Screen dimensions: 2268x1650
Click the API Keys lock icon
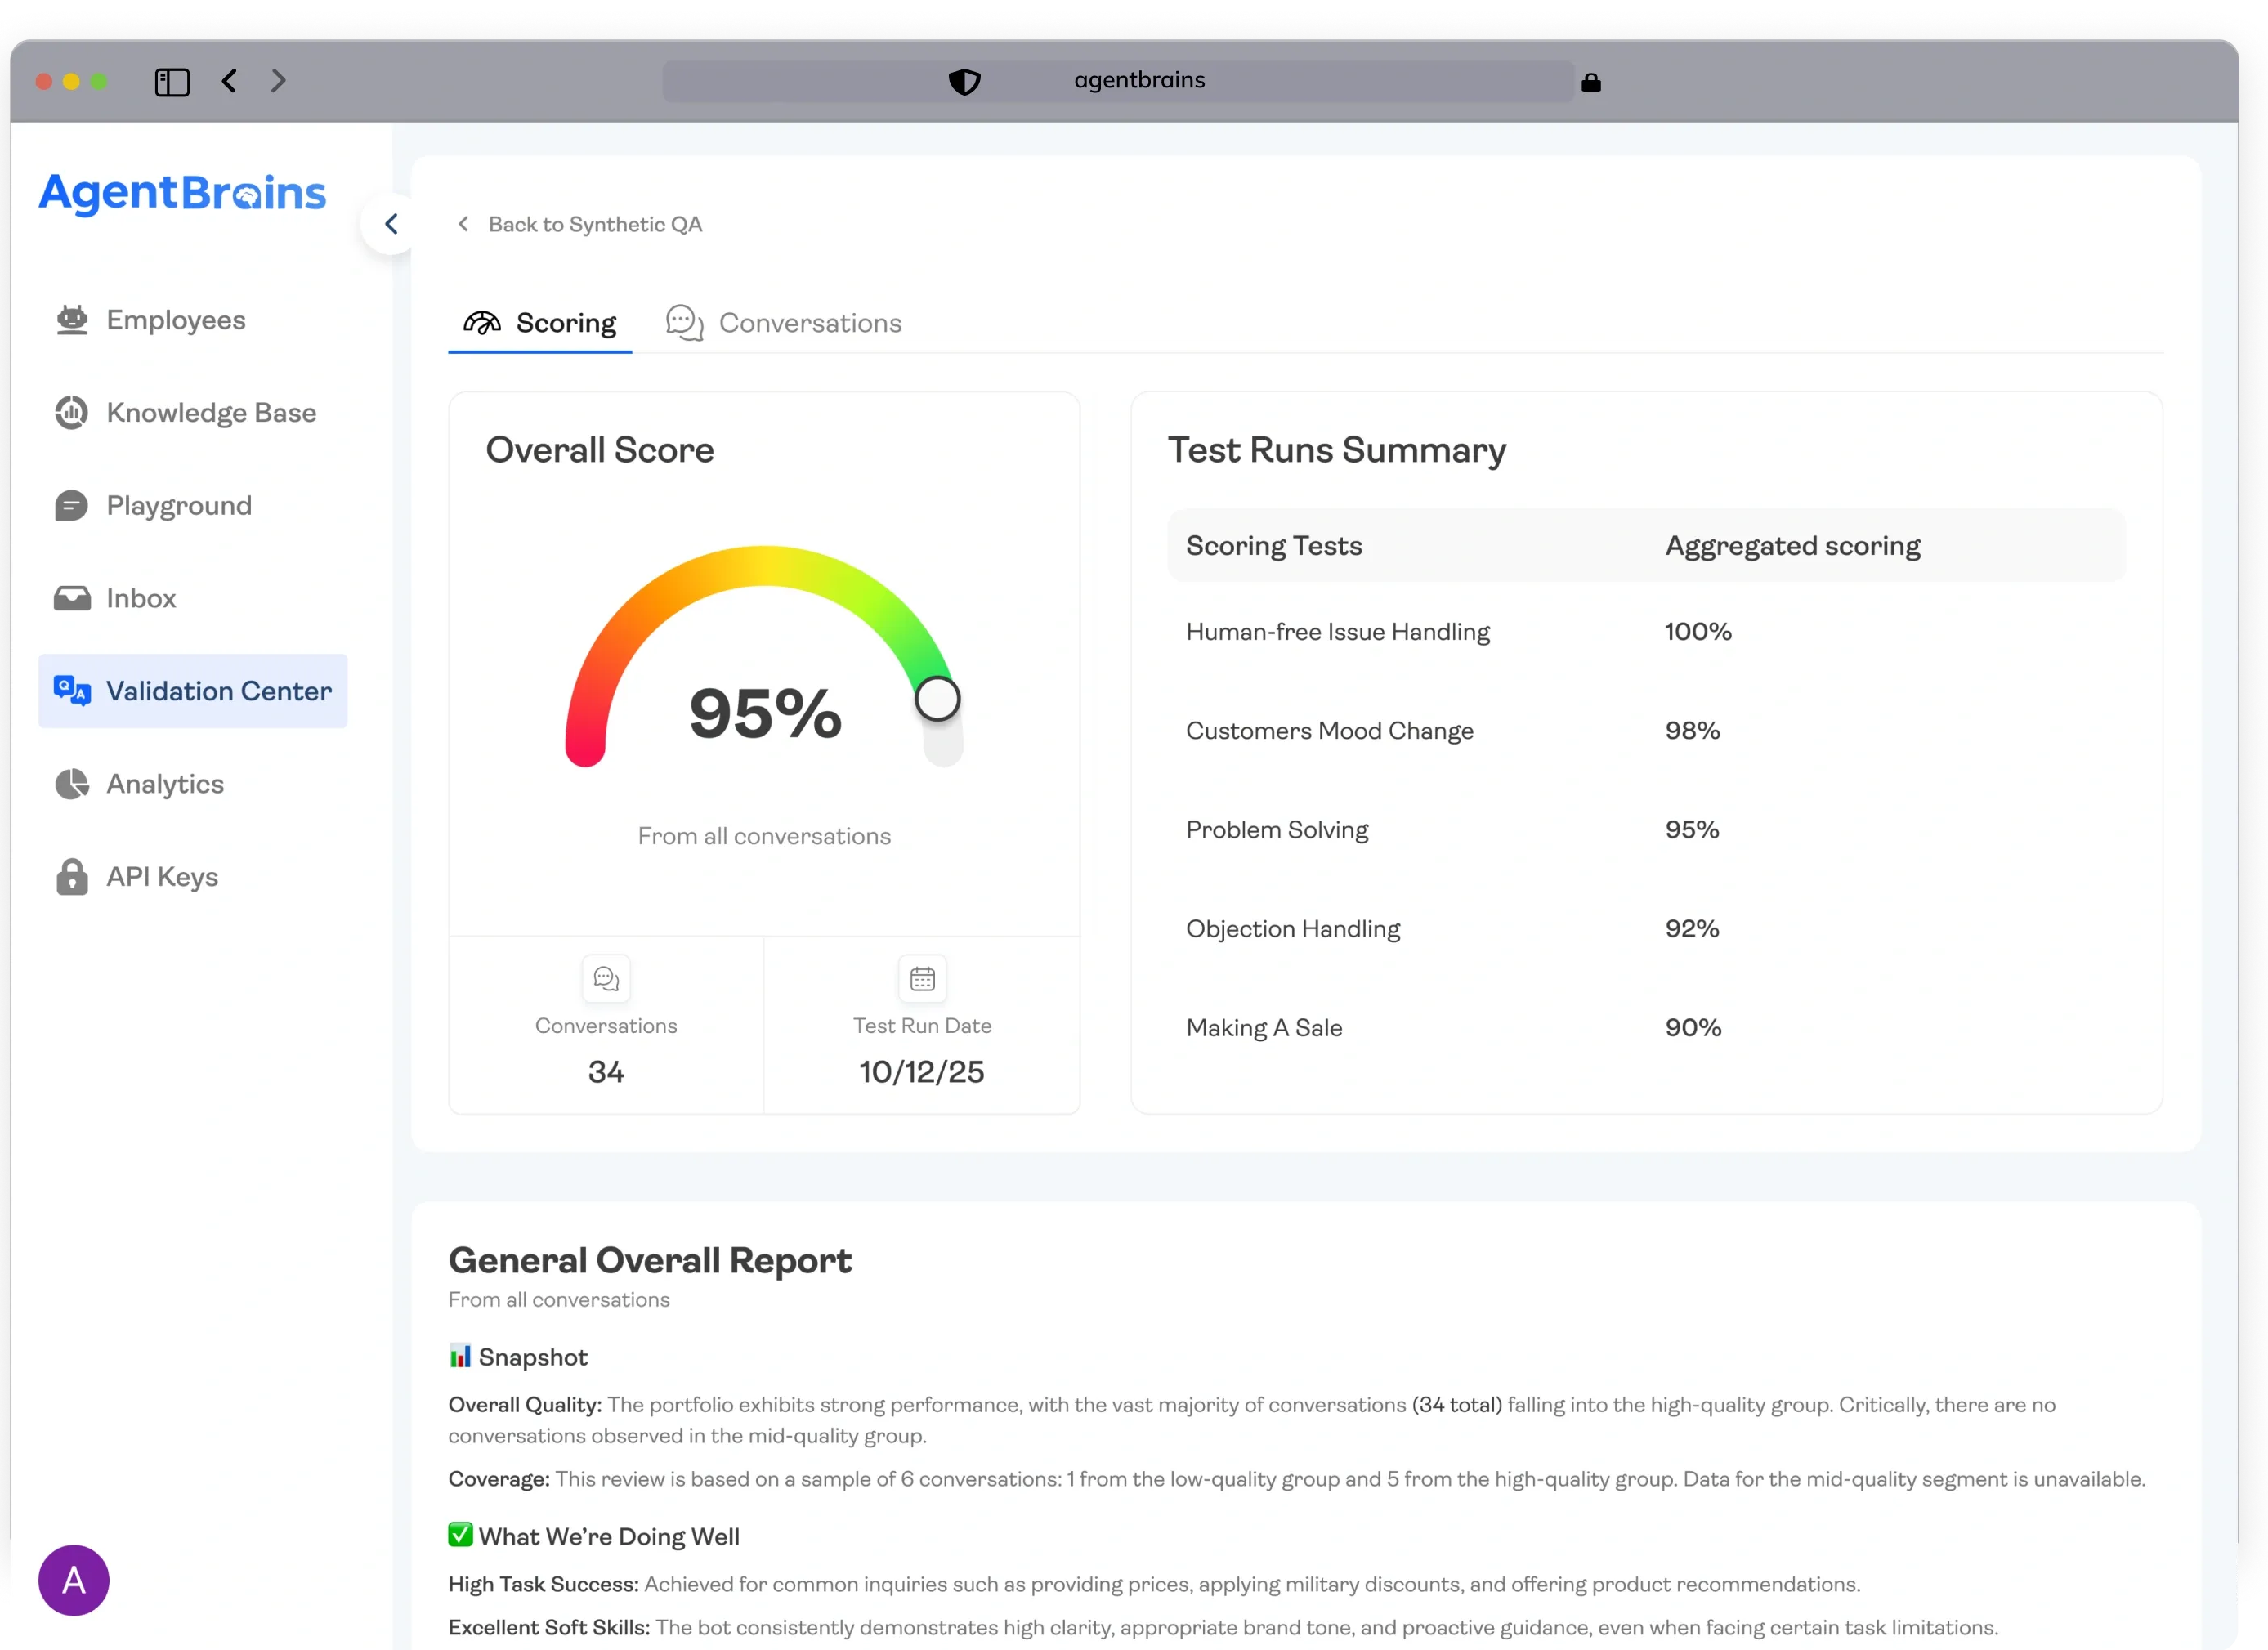point(71,877)
